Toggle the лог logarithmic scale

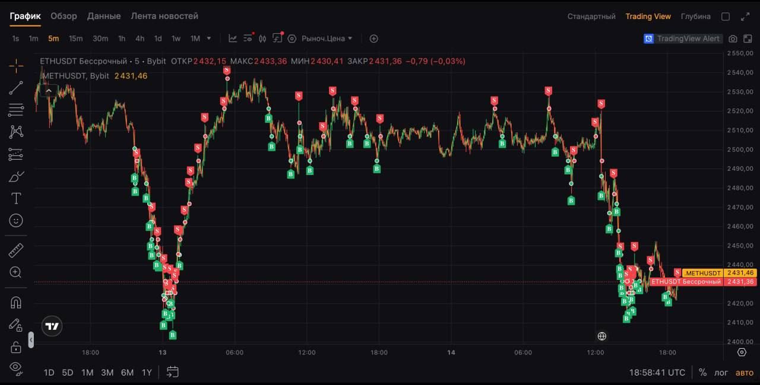721,373
